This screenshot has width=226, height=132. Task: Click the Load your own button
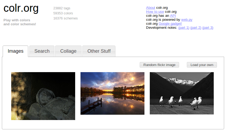click(x=202, y=65)
